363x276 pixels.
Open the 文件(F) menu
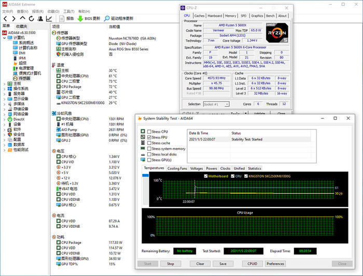point(8,11)
